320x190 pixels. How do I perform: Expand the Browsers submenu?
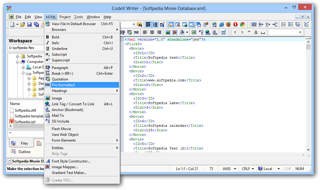coord(82,30)
